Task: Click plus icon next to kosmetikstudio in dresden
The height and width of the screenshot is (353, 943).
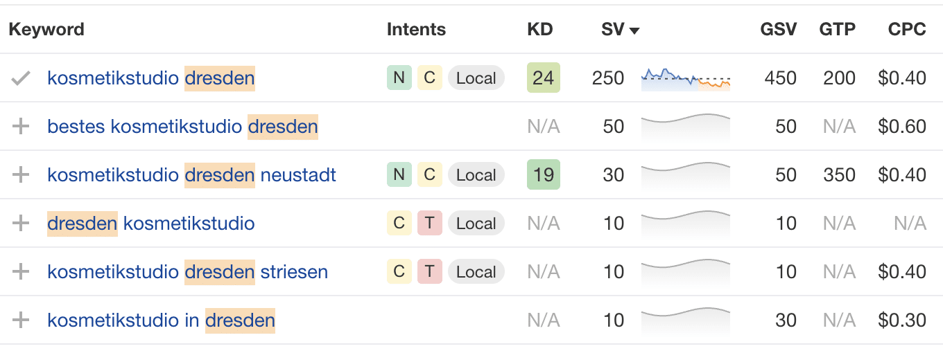Action: coord(21,320)
